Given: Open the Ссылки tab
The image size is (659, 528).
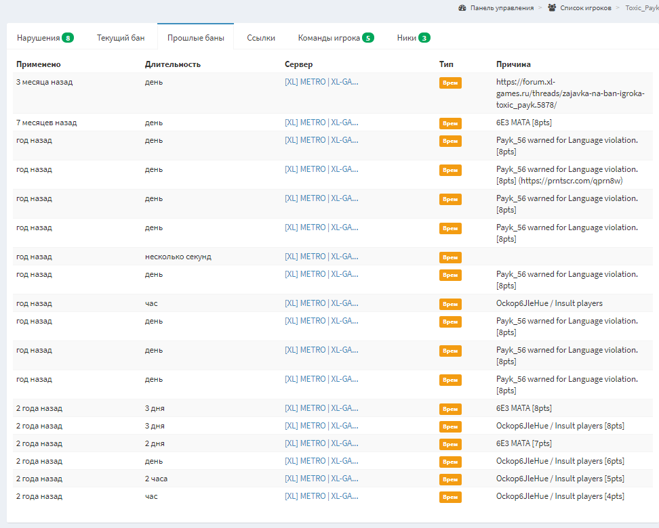Looking at the screenshot, I should coord(261,38).
